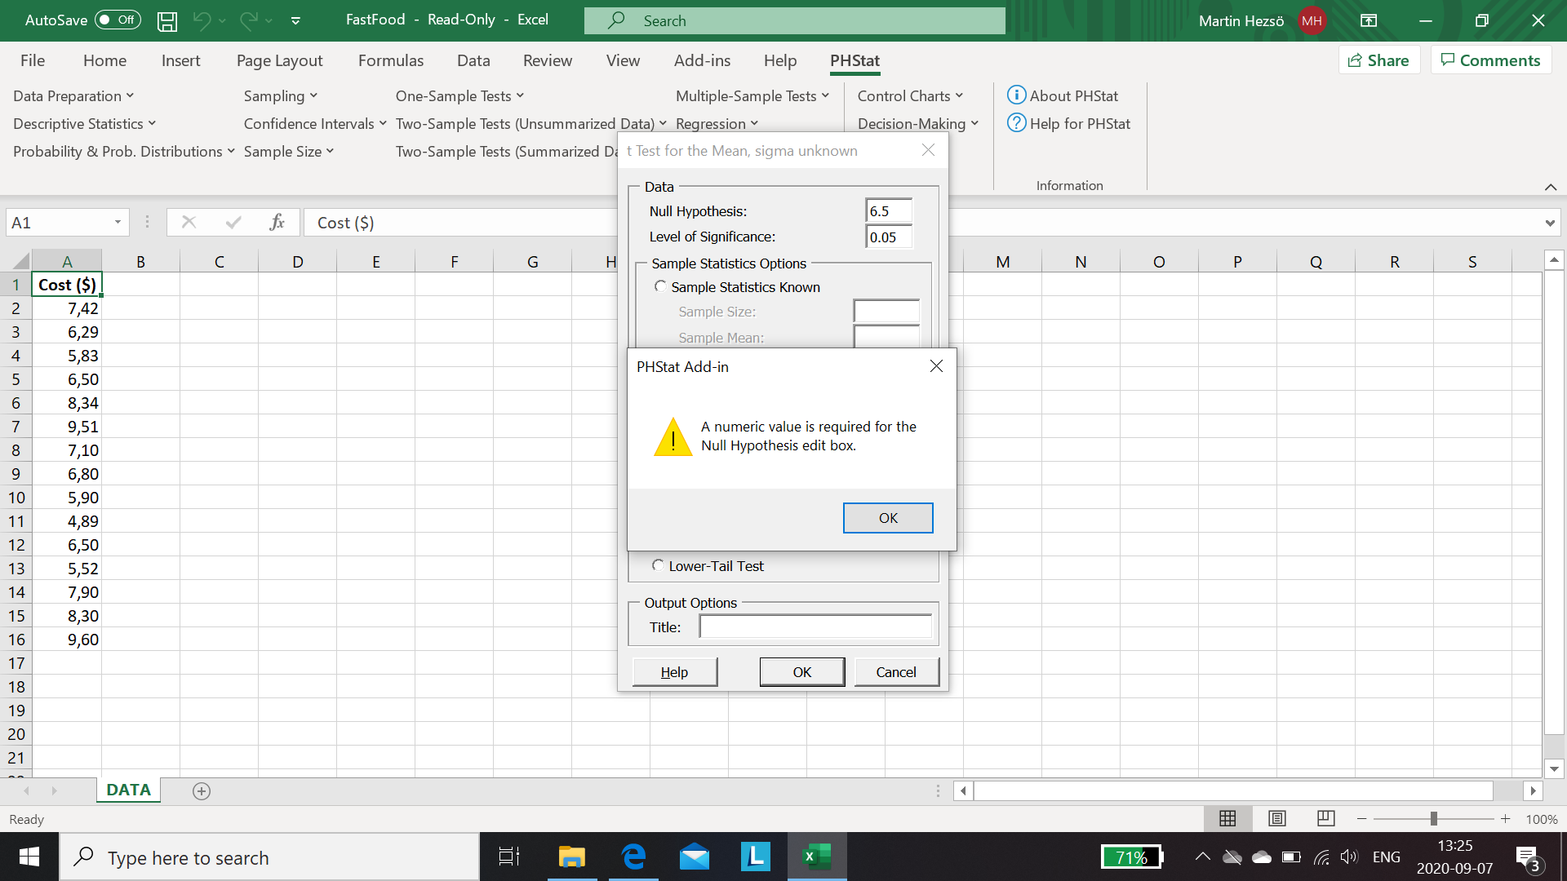Open Excel from the Windows taskbar

(x=816, y=857)
